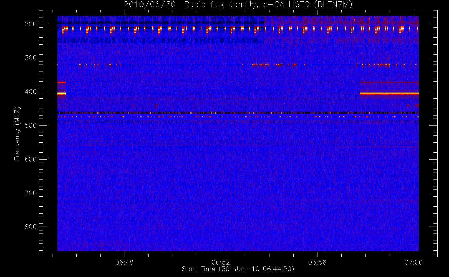Click the 'Frequency (MHz)' y-axis label

tap(17, 134)
